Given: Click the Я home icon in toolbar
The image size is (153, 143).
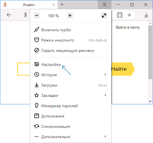Looking at the screenshot, I should [25, 15].
